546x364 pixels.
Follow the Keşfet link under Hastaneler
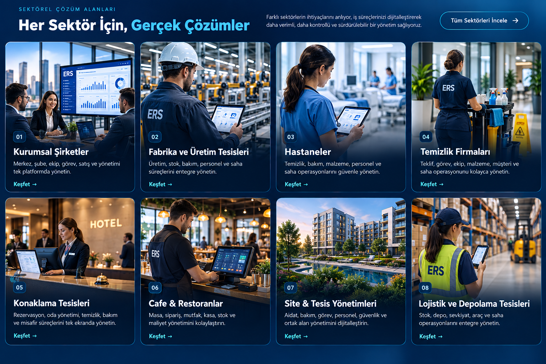tap(296, 184)
